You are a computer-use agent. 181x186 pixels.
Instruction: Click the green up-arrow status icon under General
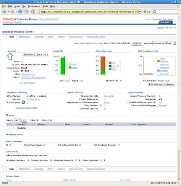click(10, 57)
